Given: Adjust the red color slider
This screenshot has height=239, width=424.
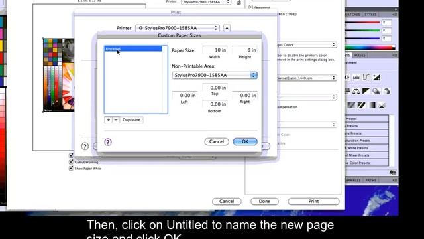Looking at the screenshot, I should pyautogui.click(x=363, y=23).
